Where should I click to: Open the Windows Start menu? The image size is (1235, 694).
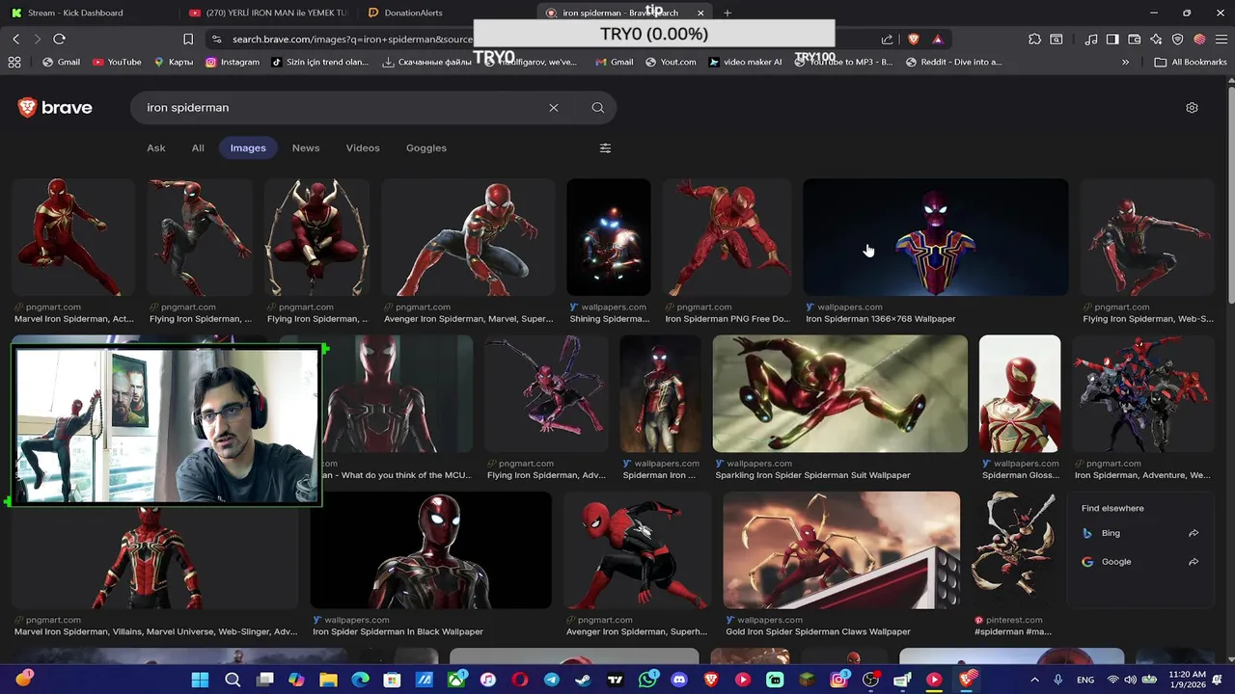(x=200, y=680)
